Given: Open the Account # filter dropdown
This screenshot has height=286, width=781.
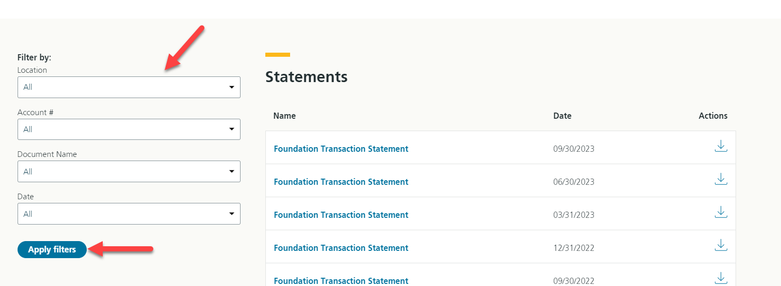Looking at the screenshot, I should 129,129.
